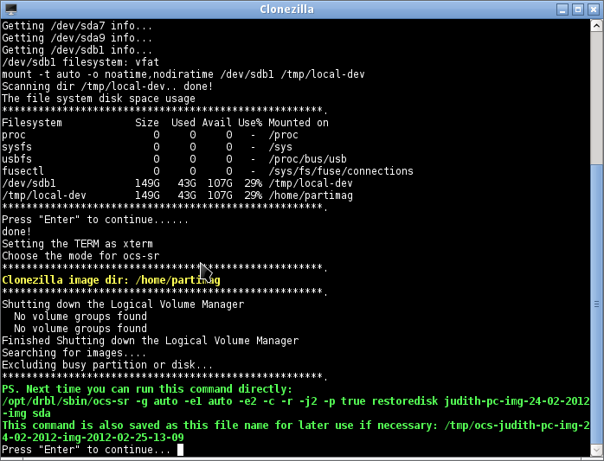The width and height of the screenshot is (604, 461).
Task: Click yellow 'Clonezilla image dir' line
Action: click(x=111, y=280)
